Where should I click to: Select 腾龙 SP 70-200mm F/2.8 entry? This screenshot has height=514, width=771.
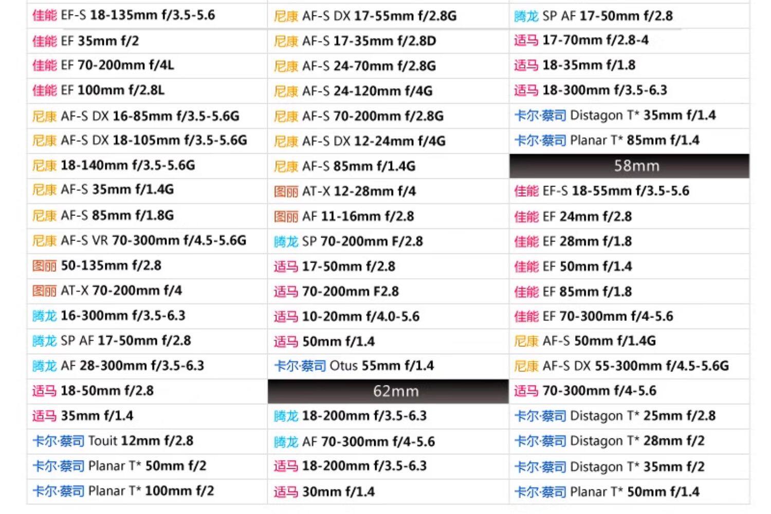coord(388,241)
